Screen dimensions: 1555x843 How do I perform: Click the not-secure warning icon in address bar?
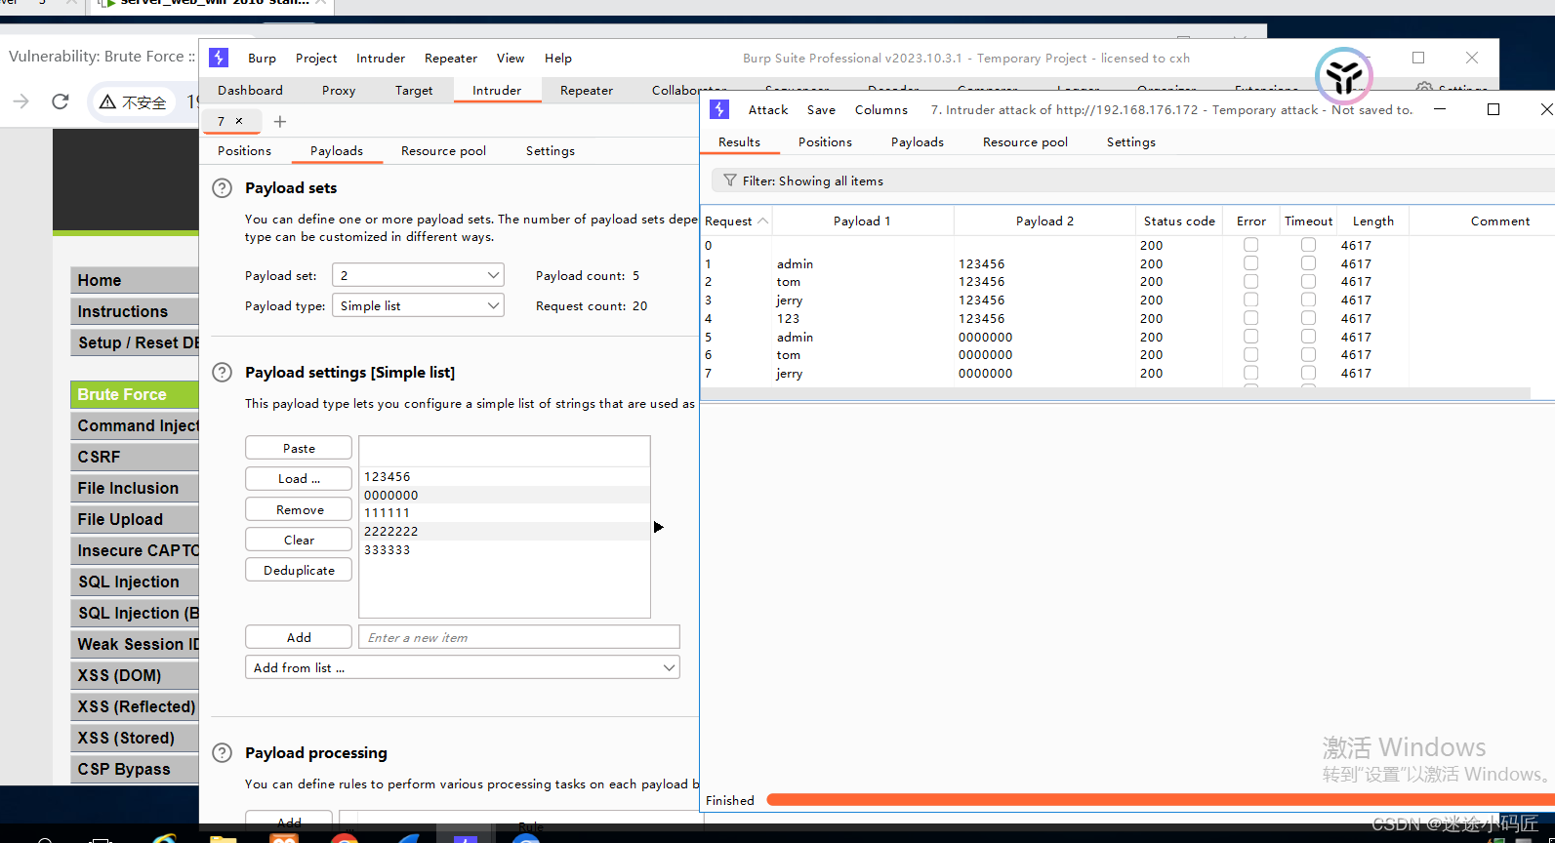click(x=107, y=101)
